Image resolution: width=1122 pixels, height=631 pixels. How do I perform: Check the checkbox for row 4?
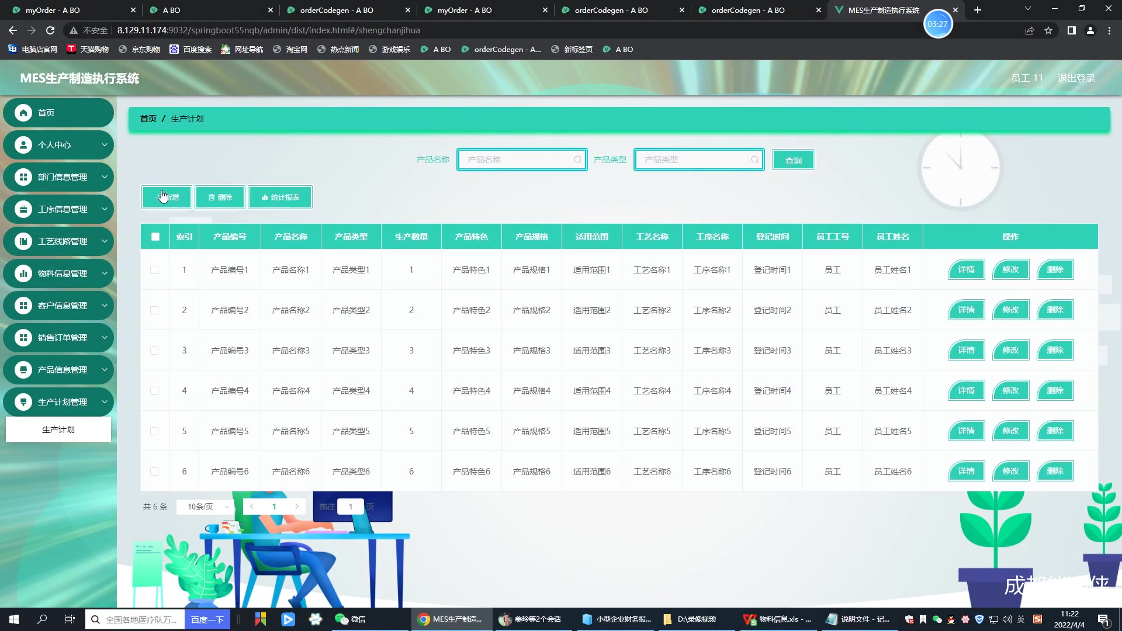point(154,391)
